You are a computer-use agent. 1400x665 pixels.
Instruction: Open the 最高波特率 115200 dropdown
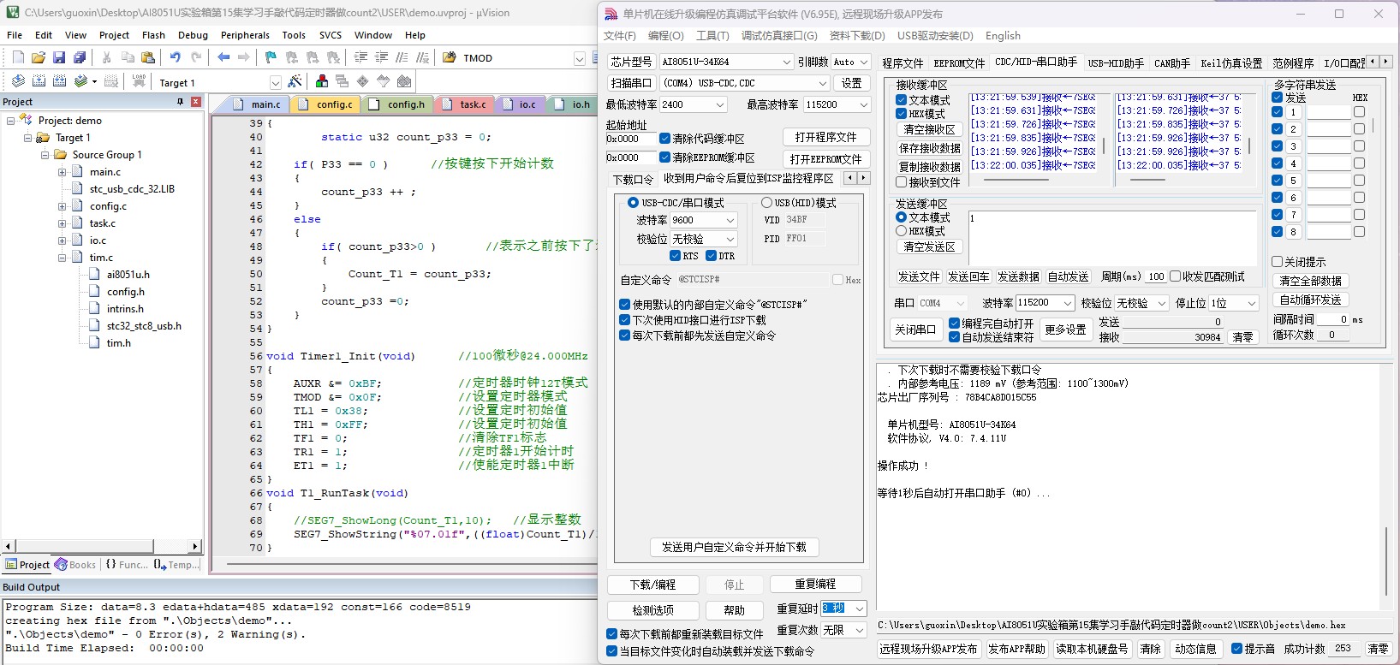(x=837, y=104)
